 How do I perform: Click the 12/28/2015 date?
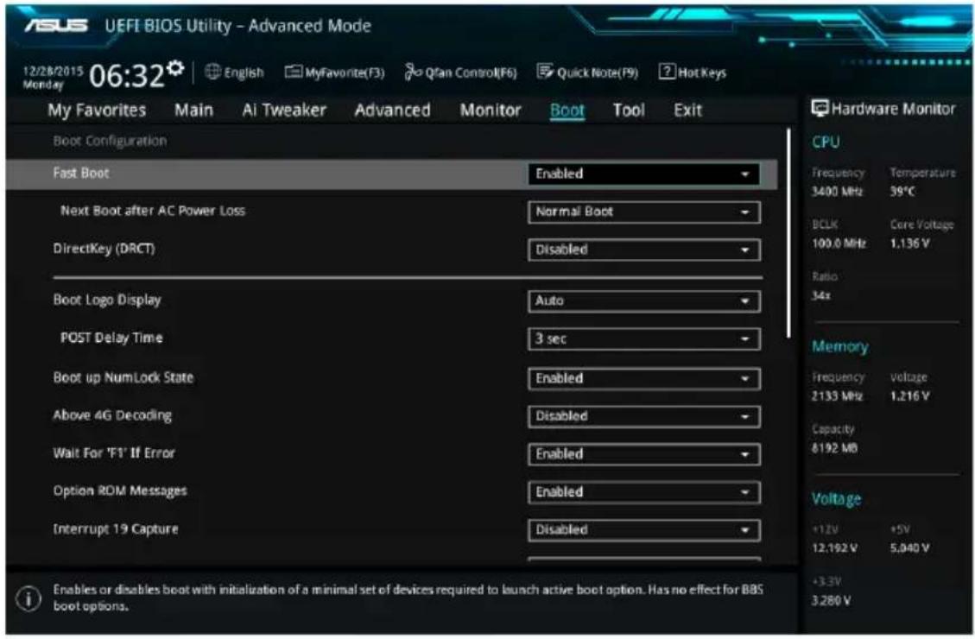click(53, 71)
